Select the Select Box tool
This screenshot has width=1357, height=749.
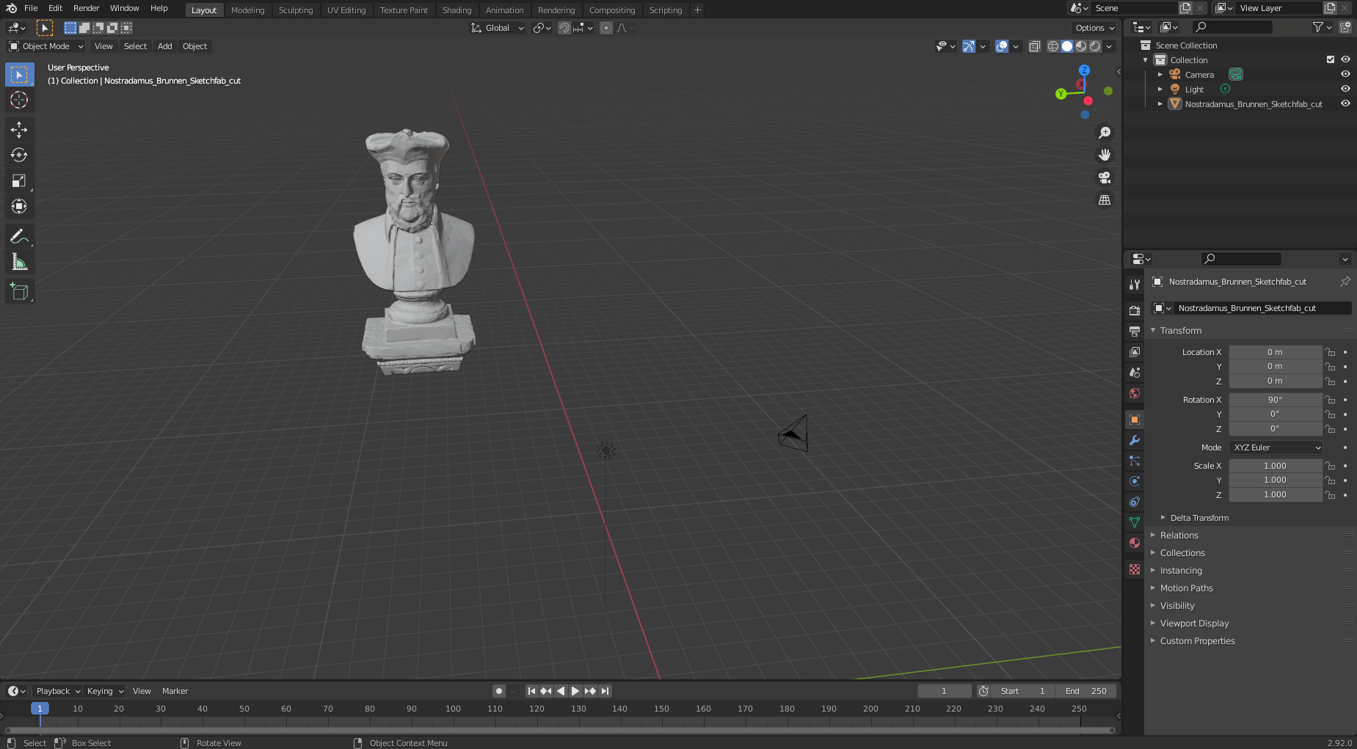click(x=19, y=74)
